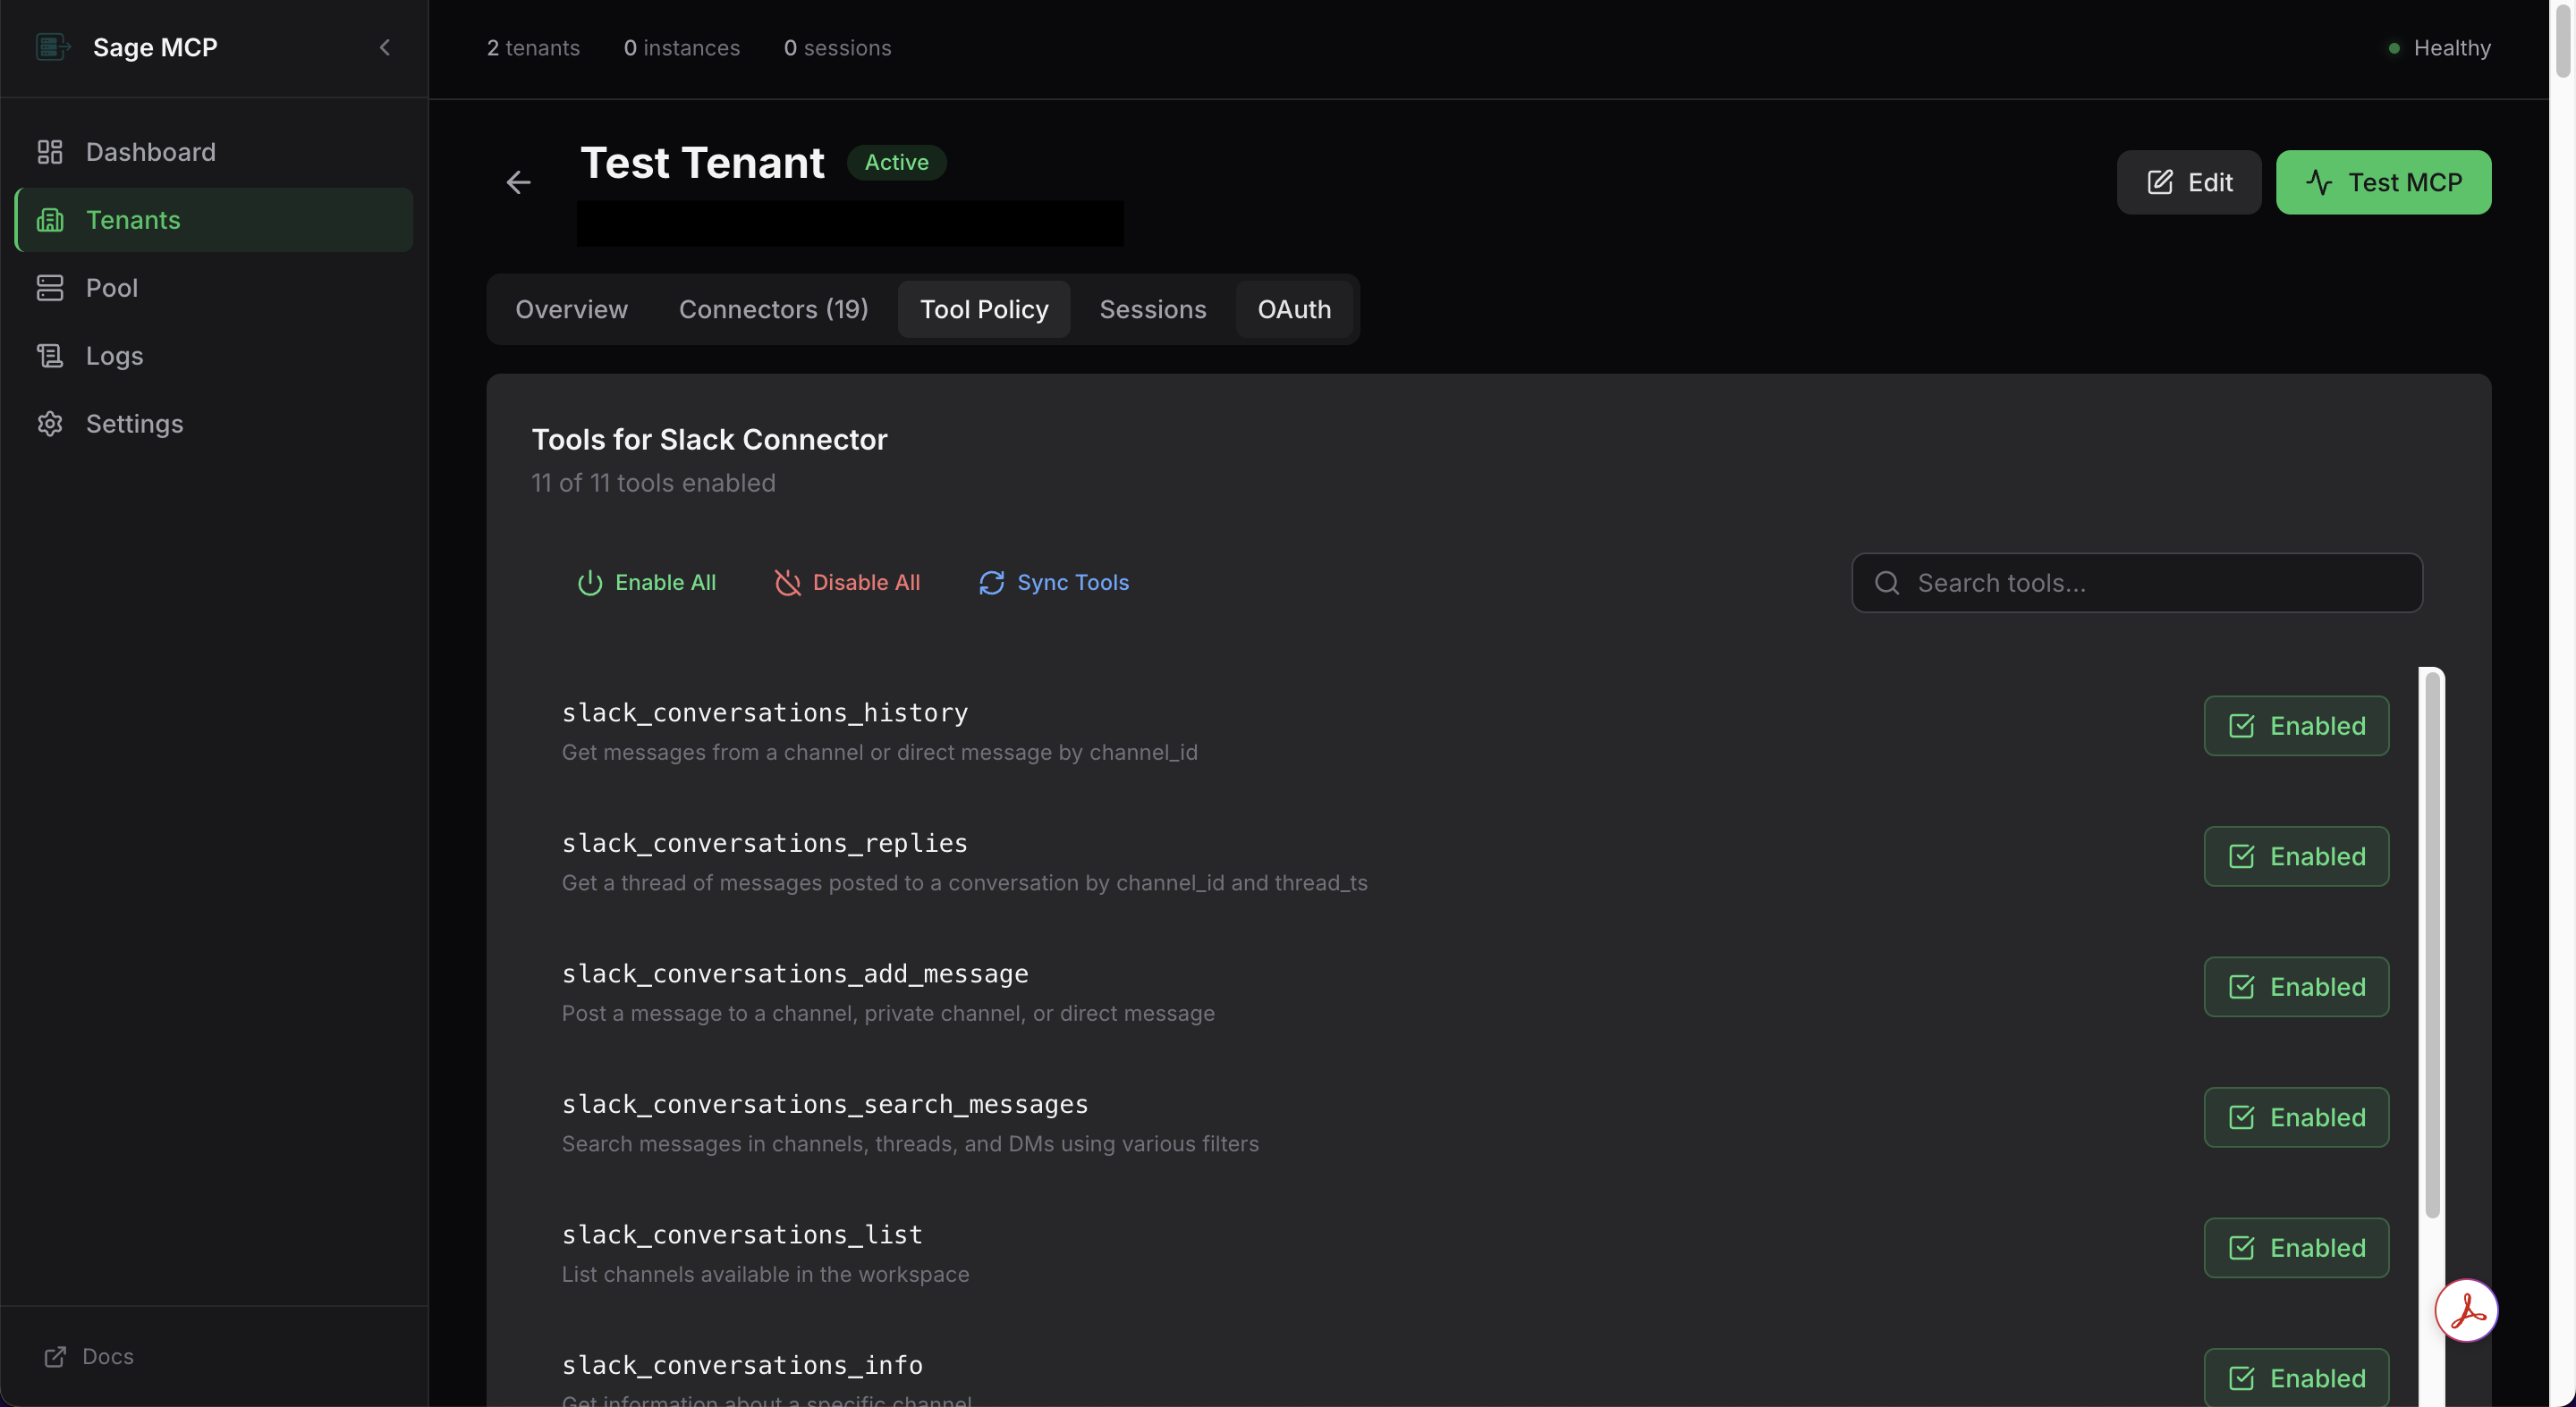Click the Logs scroll icon

click(x=50, y=356)
